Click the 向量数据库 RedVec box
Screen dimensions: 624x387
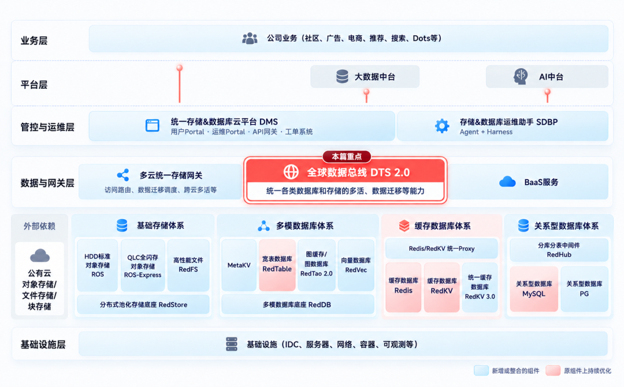click(x=356, y=265)
